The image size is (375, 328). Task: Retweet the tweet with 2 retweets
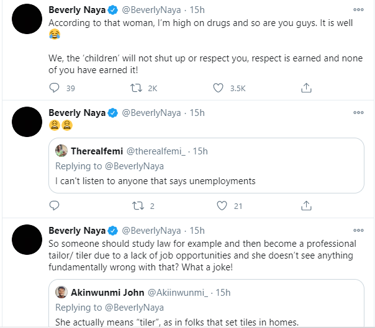[x=138, y=205]
